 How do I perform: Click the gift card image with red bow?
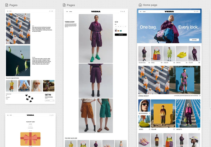30,139
